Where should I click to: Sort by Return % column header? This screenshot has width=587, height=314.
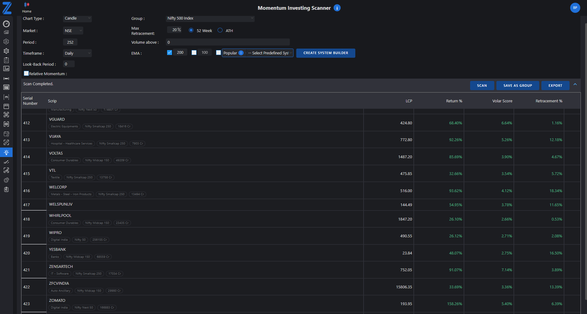[454, 101]
